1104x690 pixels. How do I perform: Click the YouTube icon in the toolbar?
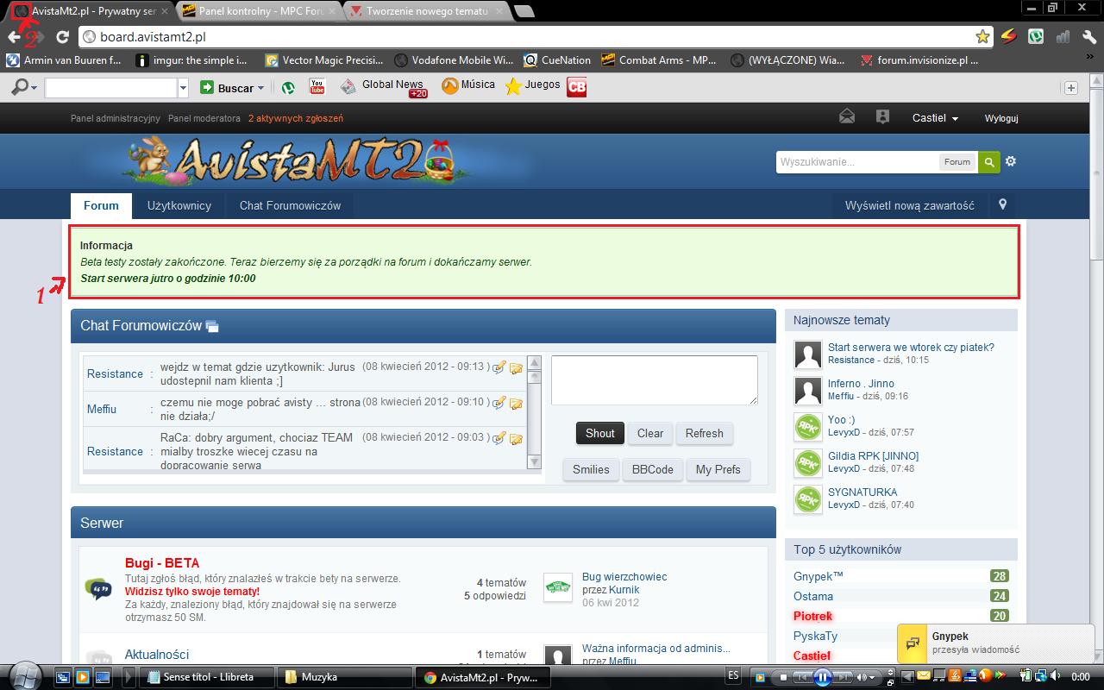coord(317,87)
